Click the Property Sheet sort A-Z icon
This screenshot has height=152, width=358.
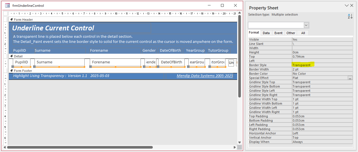tap(350, 16)
